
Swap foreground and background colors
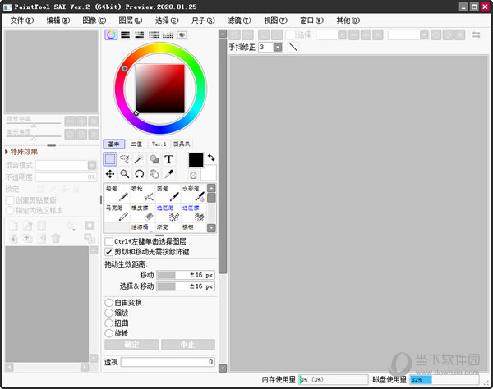click(x=211, y=157)
